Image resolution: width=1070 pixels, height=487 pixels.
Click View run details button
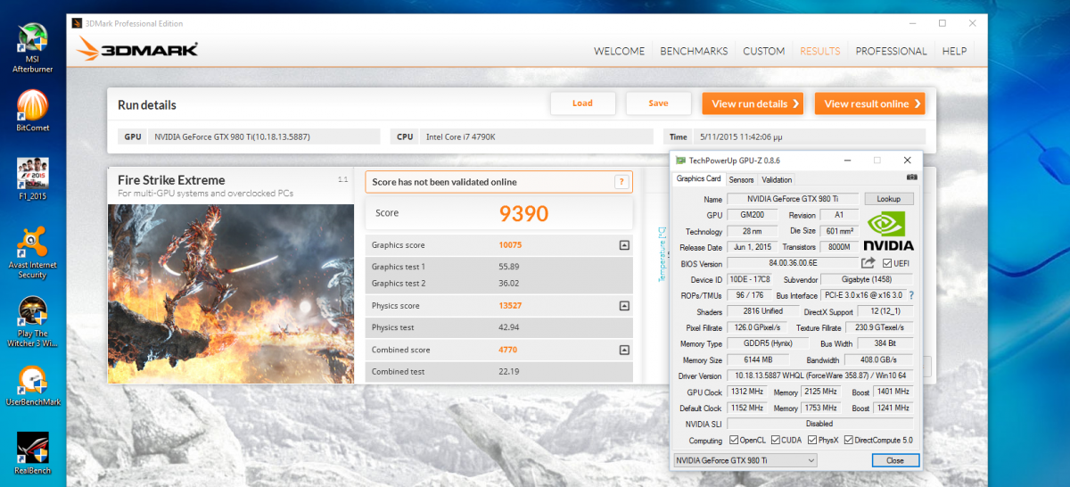[x=753, y=103]
